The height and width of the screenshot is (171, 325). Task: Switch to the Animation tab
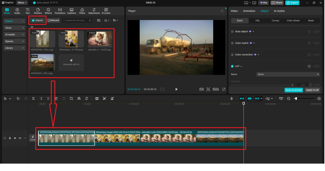(249, 11)
